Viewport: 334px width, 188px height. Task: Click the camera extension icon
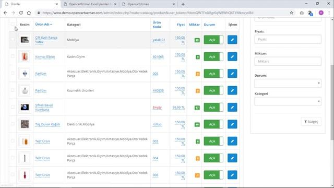click(x=302, y=13)
